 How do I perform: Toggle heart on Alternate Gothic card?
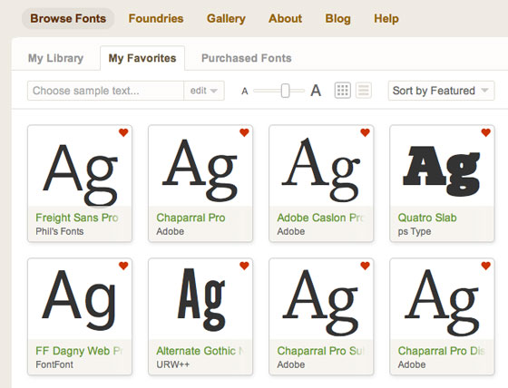click(244, 266)
